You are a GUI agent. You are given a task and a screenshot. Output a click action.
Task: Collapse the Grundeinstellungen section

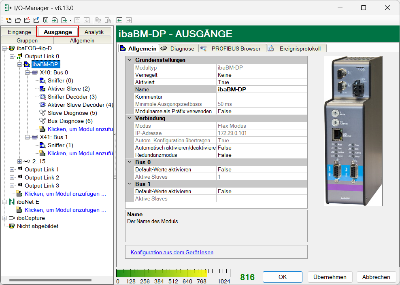[x=130, y=60]
